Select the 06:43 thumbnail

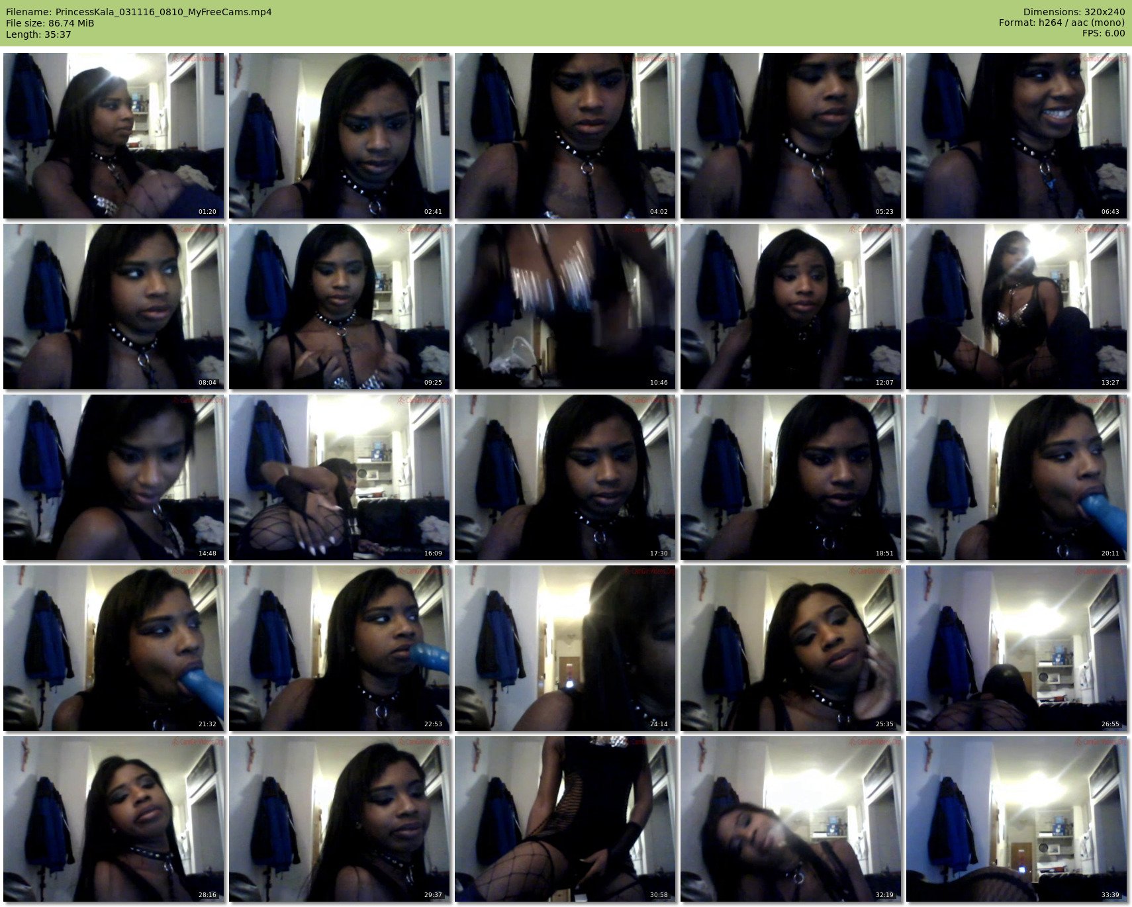pos(1017,136)
